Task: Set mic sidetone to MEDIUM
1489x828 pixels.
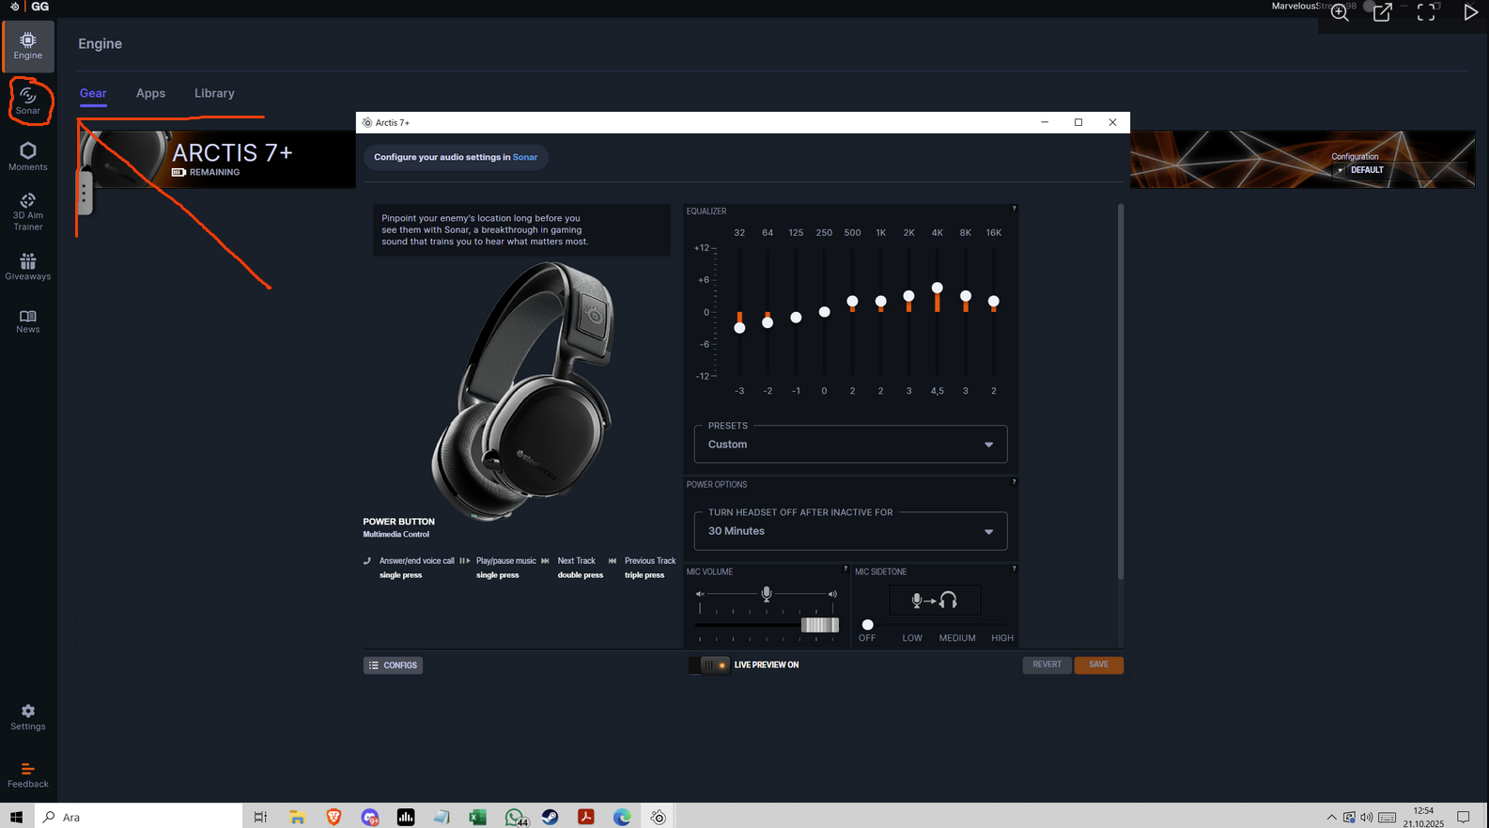Action: 957,638
